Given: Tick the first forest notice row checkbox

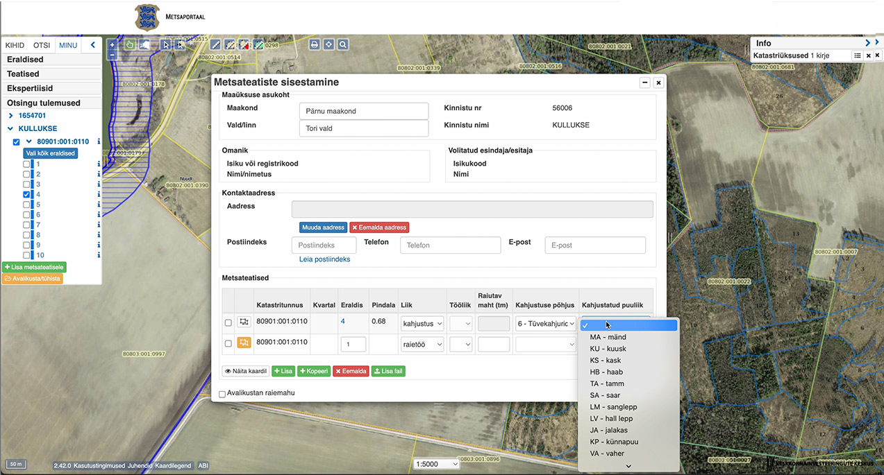Looking at the screenshot, I should (228, 322).
